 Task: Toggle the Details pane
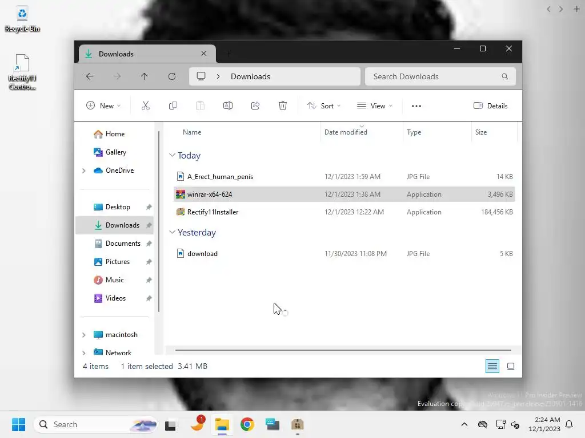click(x=491, y=106)
